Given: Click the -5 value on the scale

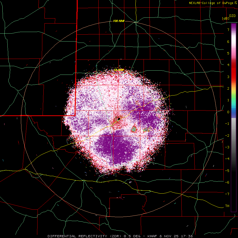Looking at the screenshot, I should pyautogui.click(x=227, y=171).
